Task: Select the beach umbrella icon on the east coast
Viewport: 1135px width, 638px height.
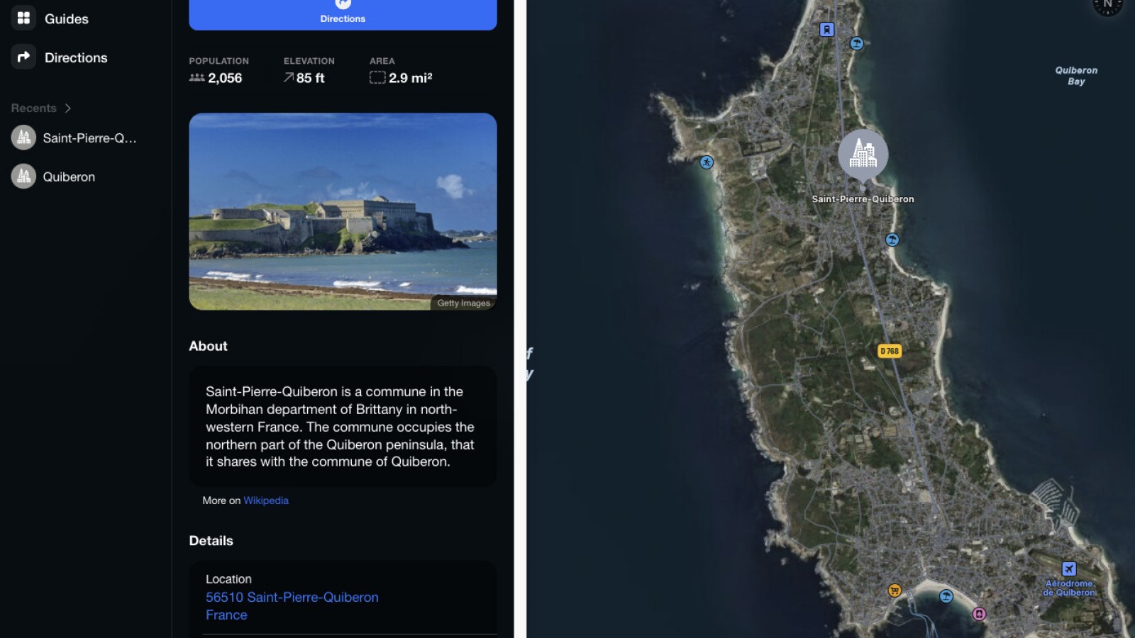Action: (x=892, y=240)
